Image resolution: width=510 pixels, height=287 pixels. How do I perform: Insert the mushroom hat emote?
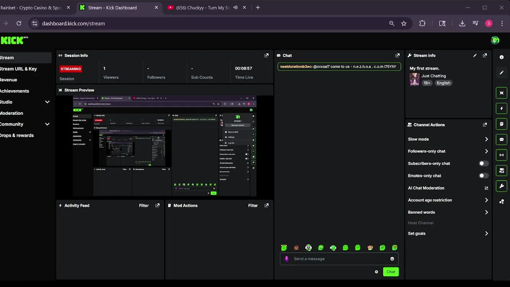tap(370, 248)
